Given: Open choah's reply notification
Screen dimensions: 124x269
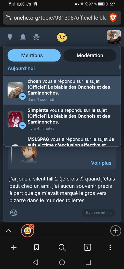Looking at the screenshot, I should coord(62,90).
